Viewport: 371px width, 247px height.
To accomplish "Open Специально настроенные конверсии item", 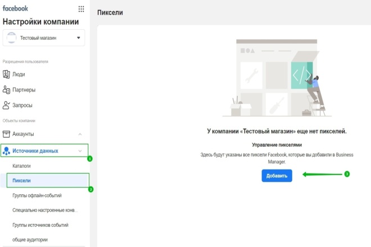I will (45, 210).
